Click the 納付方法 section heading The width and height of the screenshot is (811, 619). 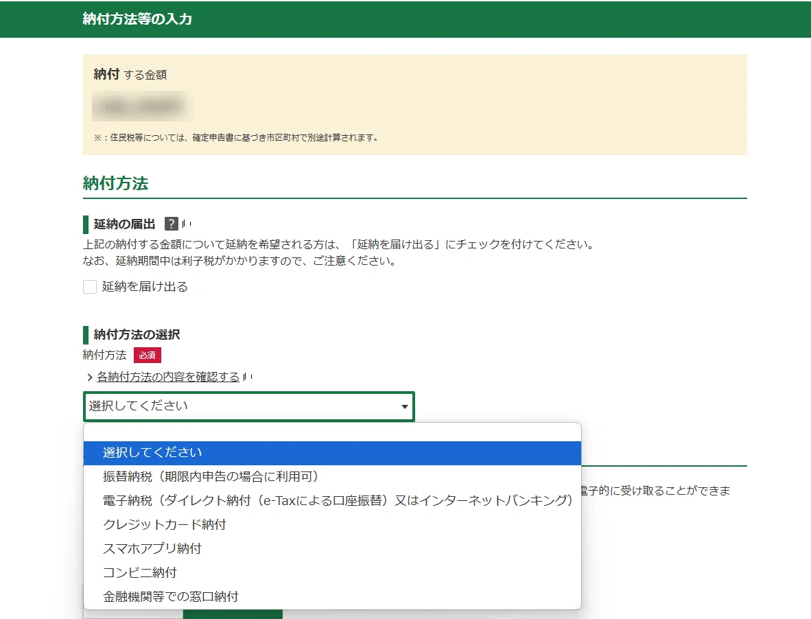[116, 184]
